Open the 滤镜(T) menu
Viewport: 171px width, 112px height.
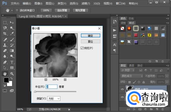86,3
